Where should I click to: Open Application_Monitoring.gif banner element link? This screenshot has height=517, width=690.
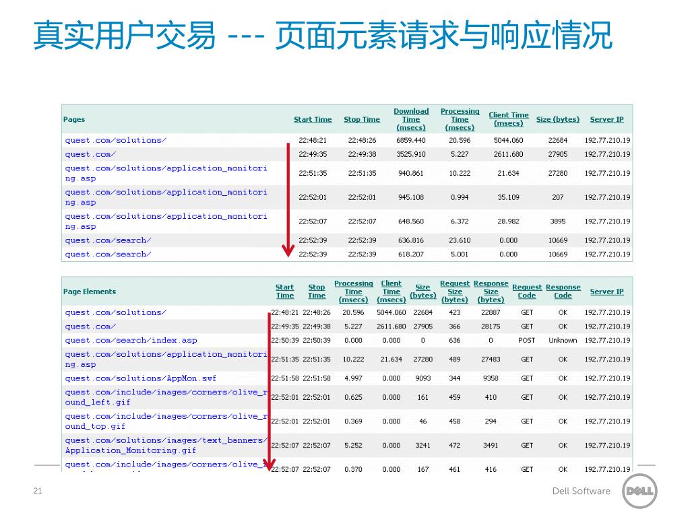(166, 446)
